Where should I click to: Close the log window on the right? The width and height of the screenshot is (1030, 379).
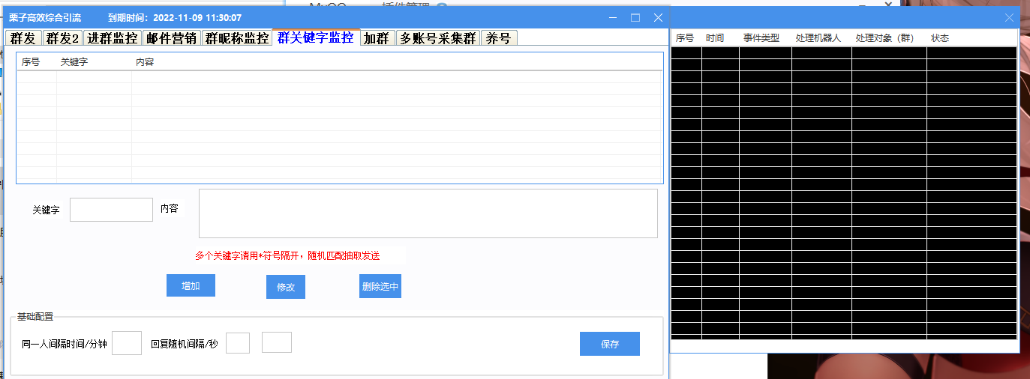1009,17
